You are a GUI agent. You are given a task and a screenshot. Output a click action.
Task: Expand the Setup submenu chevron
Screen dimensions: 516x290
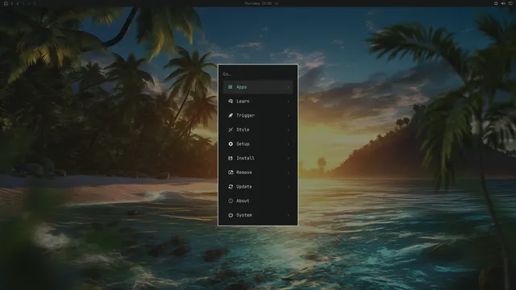pyautogui.click(x=289, y=143)
